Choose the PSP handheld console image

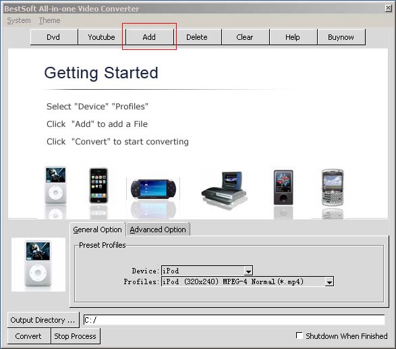[153, 189]
